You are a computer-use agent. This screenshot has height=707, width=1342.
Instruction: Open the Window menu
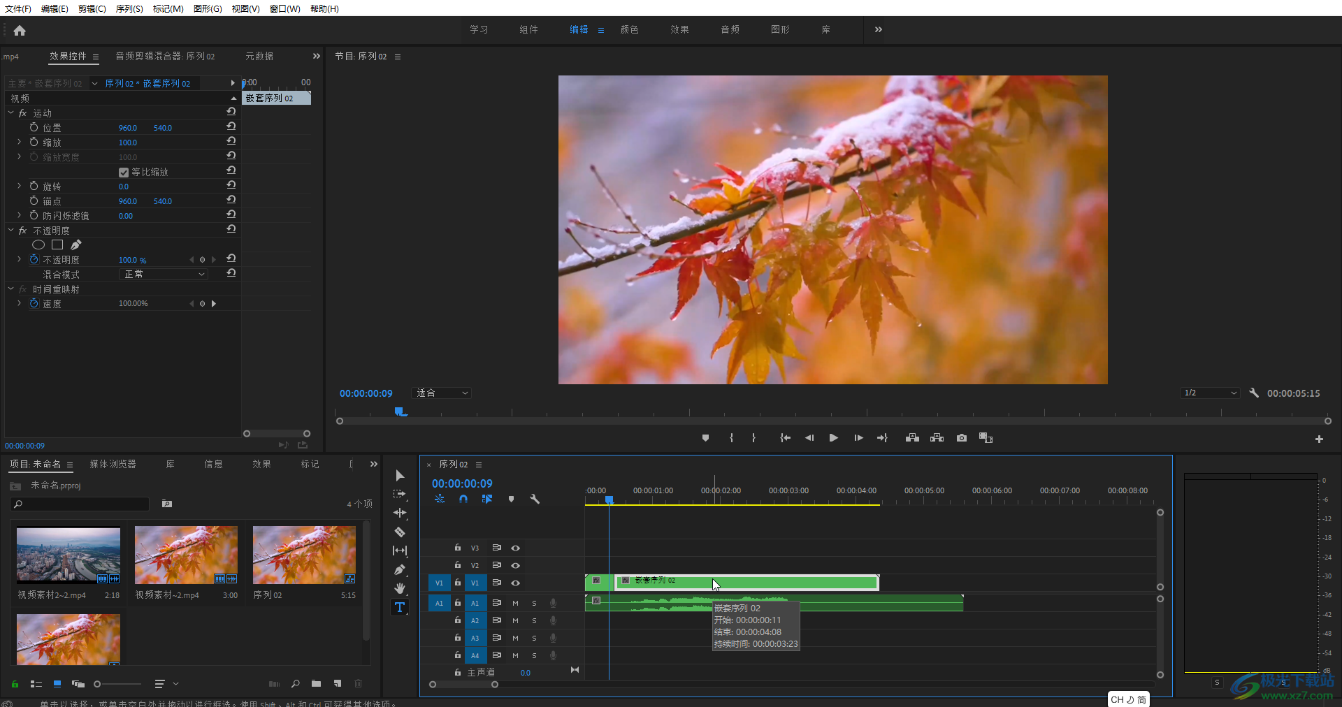point(284,8)
